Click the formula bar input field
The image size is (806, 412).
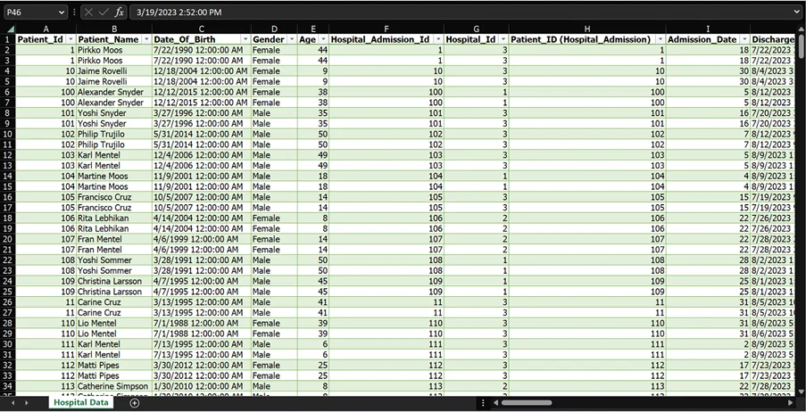(x=446, y=12)
